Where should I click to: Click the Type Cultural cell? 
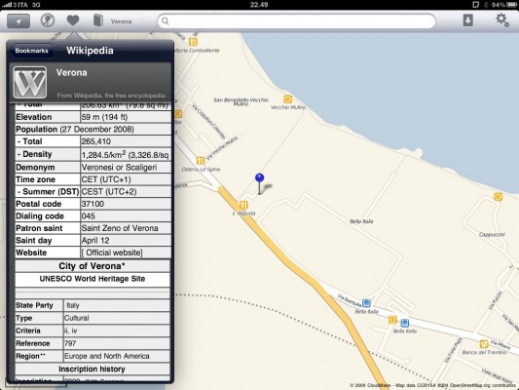[x=116, y=318]
